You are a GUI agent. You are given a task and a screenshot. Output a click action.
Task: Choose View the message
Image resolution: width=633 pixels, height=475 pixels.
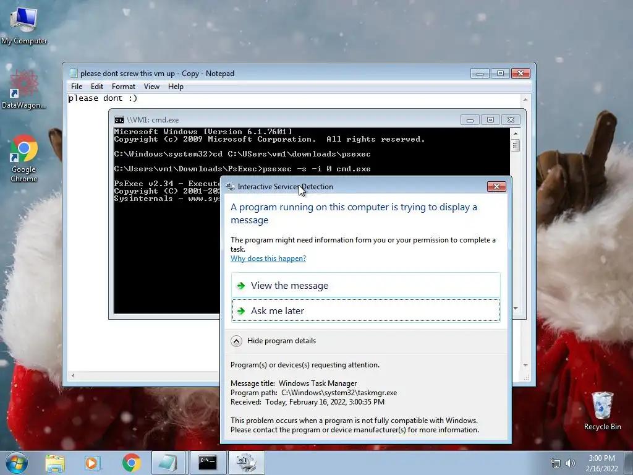[366, 285]
